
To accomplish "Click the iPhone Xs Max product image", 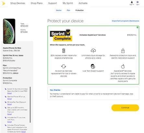I will [9, 31].
